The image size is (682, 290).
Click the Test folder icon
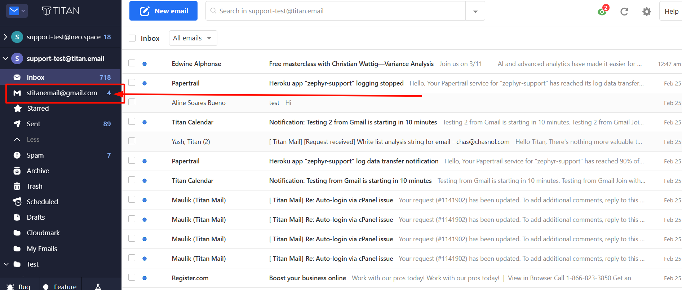(17, 264)
